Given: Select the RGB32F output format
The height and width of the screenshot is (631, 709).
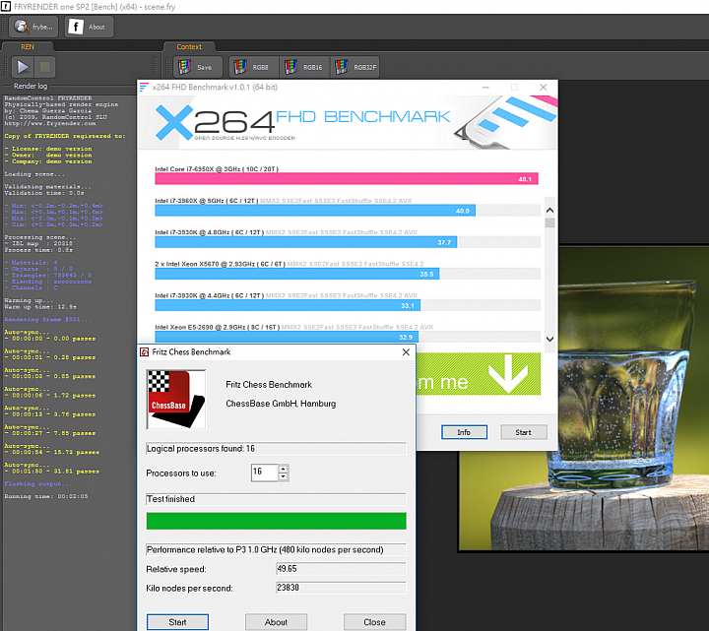Looking at the screenshot, I should [355, 67].
